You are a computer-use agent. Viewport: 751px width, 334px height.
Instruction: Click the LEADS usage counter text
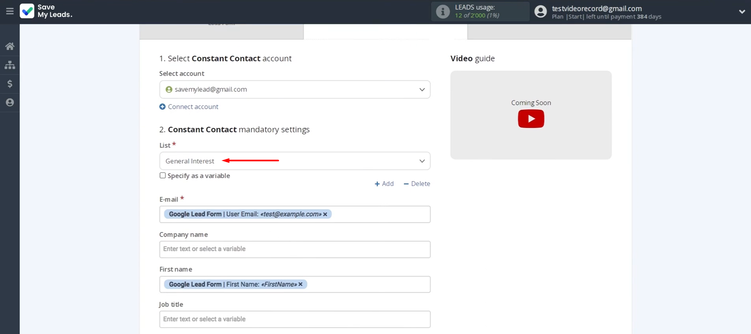pyautogui.click(x=477, y=15)
